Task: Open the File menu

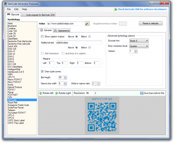Action: [9, 9]
